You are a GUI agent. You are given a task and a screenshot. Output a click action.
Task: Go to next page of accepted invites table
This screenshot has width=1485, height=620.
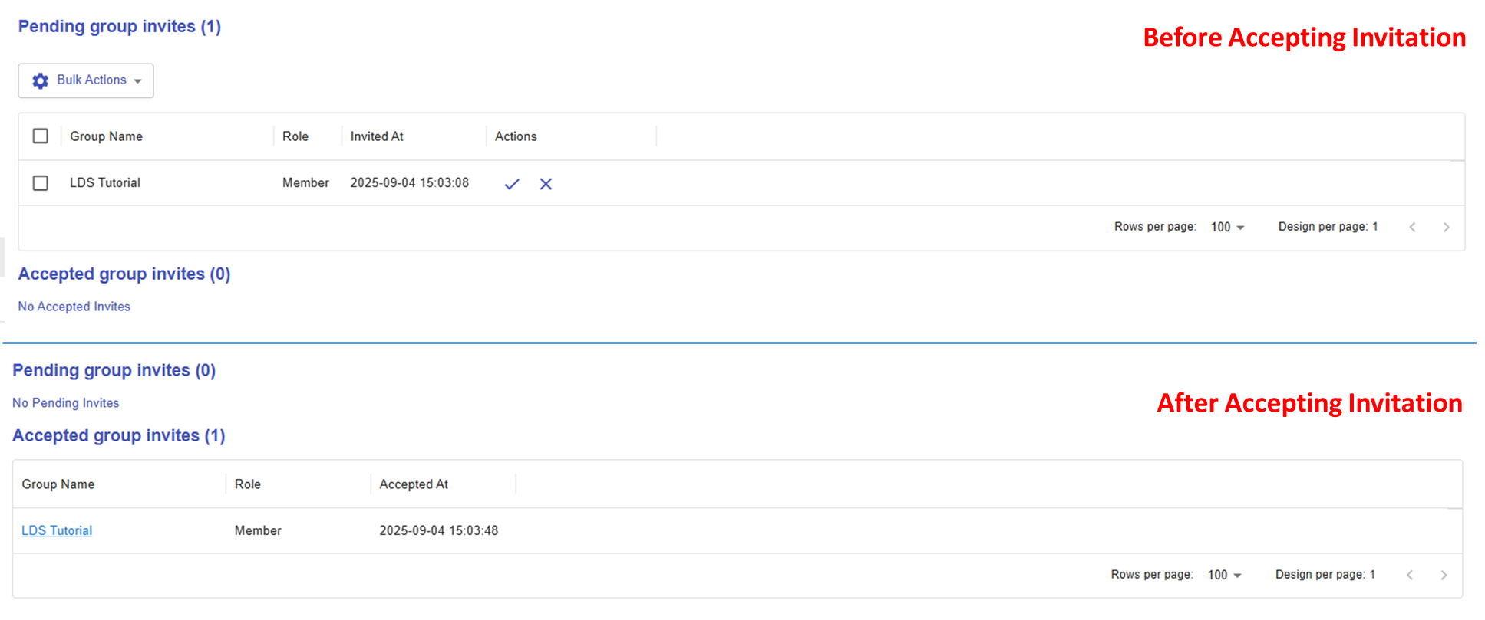[x=1443, y=575]
